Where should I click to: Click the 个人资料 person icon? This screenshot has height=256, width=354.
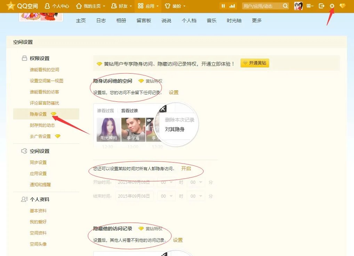point(24,199)
